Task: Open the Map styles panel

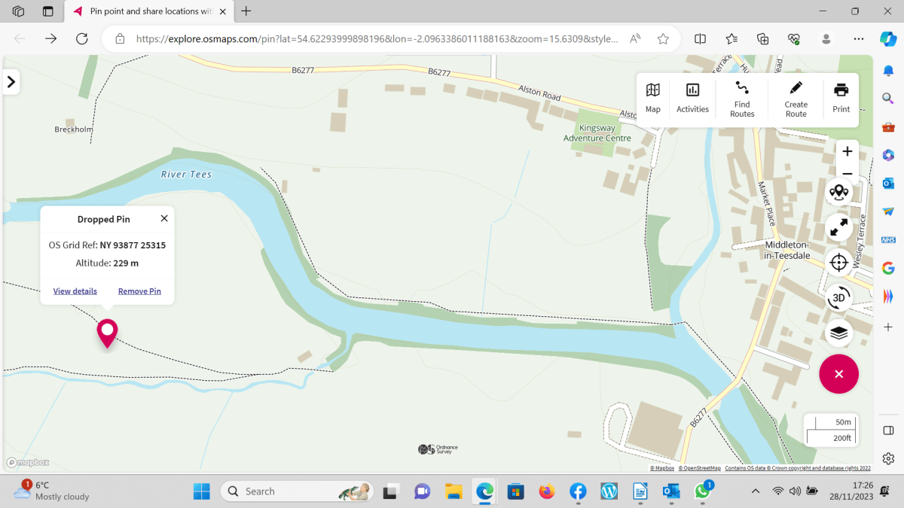Action: click(652, 99)
